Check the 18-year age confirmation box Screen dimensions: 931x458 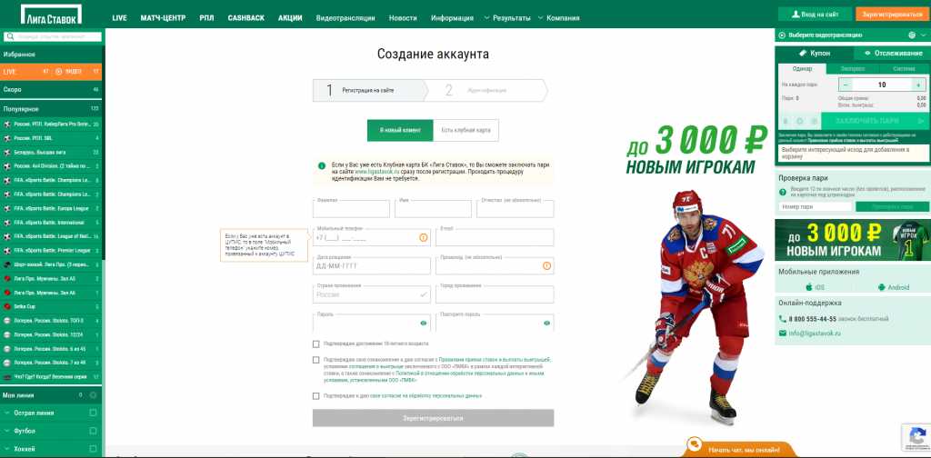click(x=315, y=343)
